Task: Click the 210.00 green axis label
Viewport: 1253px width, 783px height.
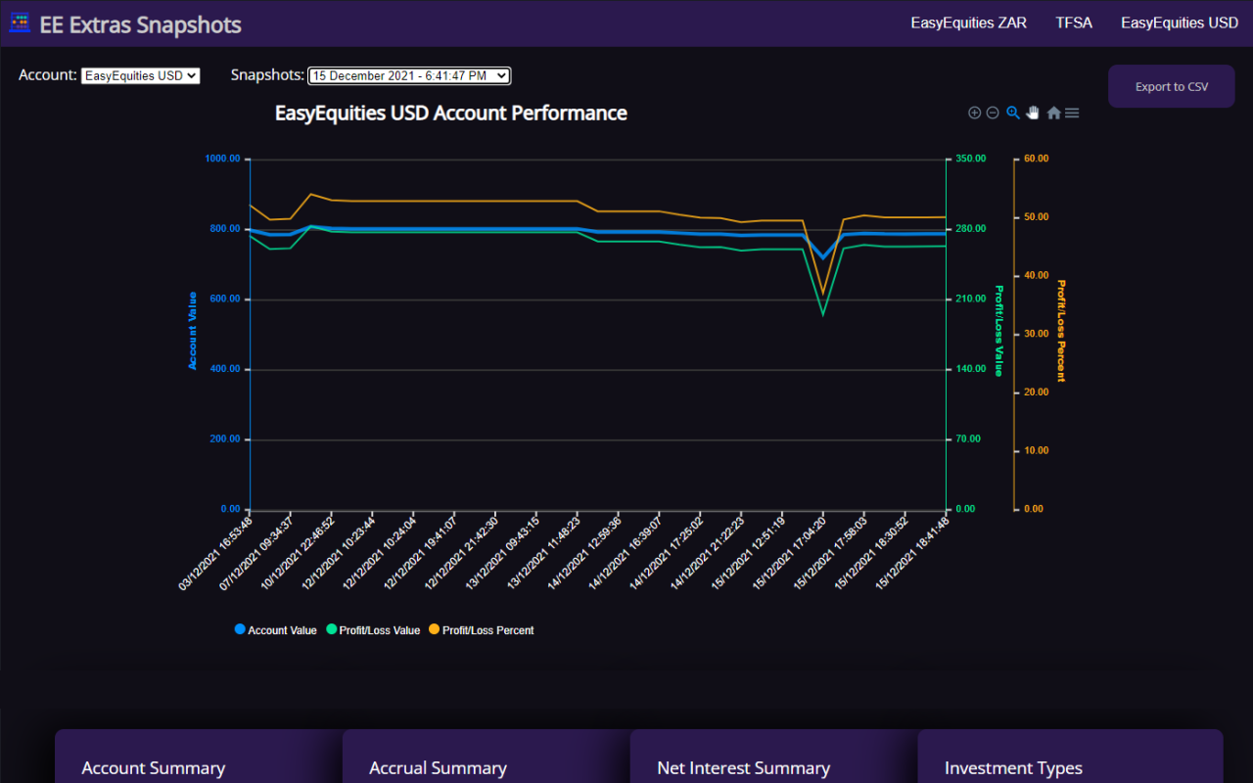Action: pyautogui.click(x=970, y=299)
